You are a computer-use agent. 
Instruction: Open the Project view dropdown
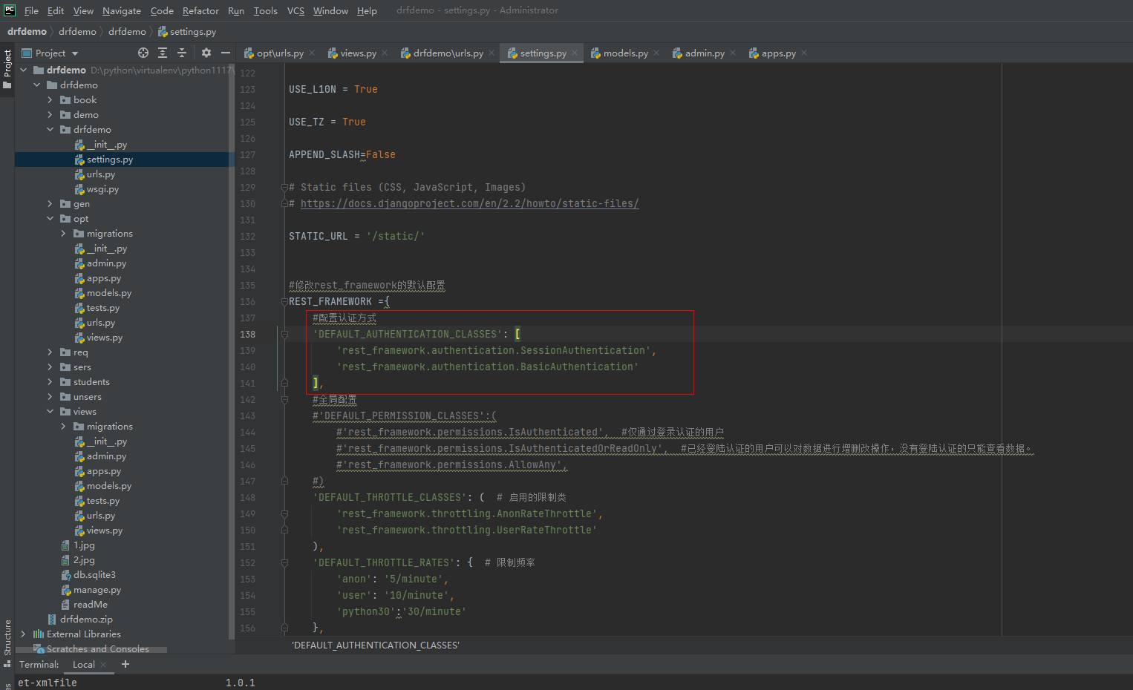(x=50, y=53)
